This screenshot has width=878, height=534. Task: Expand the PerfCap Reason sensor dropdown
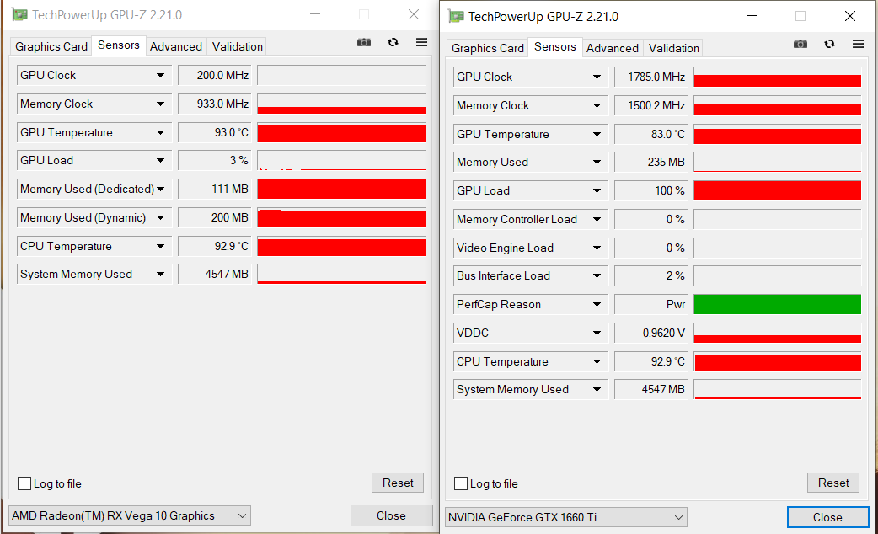[x=597, y=305]
